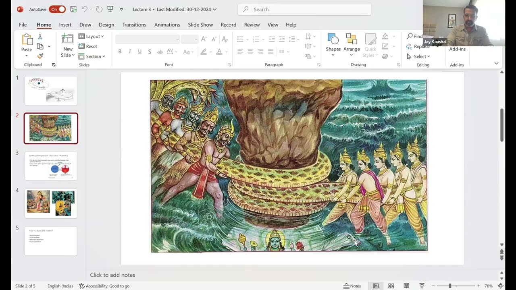Toggle the Notes pane button
The width and height of the screenshot is (516, 290).
point(352,286)
